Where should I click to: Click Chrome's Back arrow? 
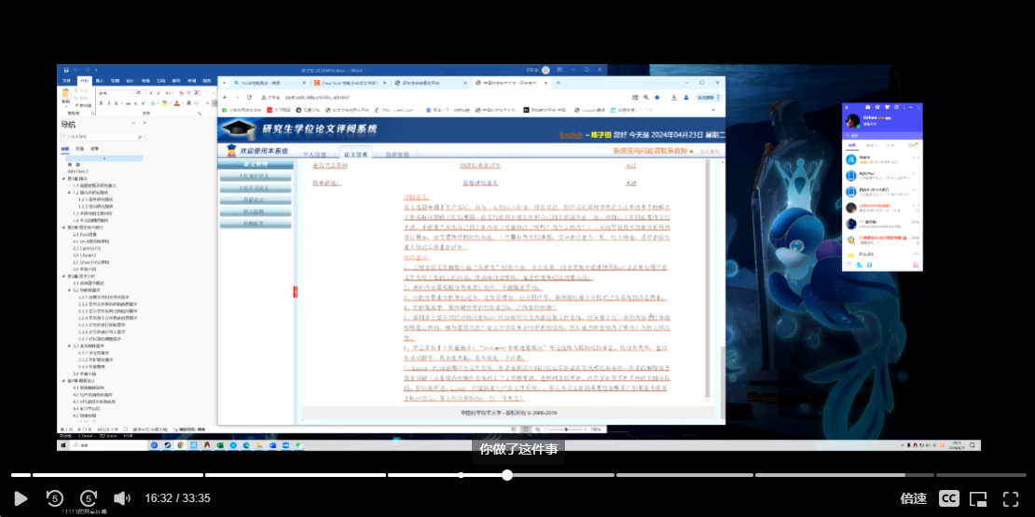pos(225,97)
